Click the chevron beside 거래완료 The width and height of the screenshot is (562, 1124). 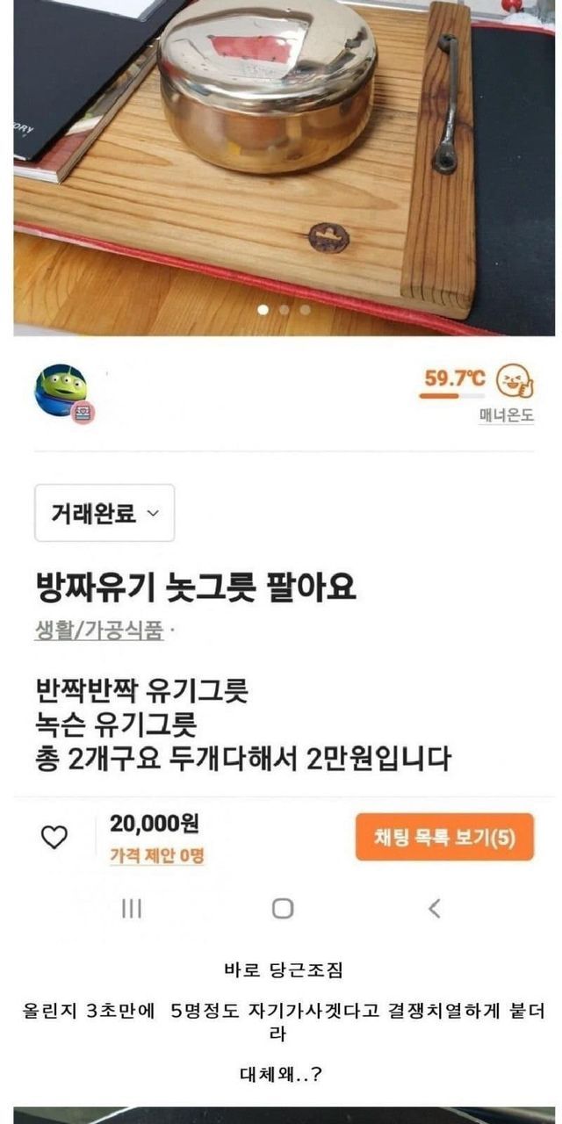point(153,513)
